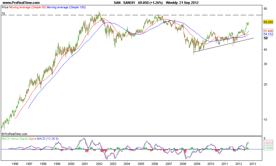The height and width of the screenshot is (166, 276).
Task: Click the 2008 year label
Action: click(183, 164)
